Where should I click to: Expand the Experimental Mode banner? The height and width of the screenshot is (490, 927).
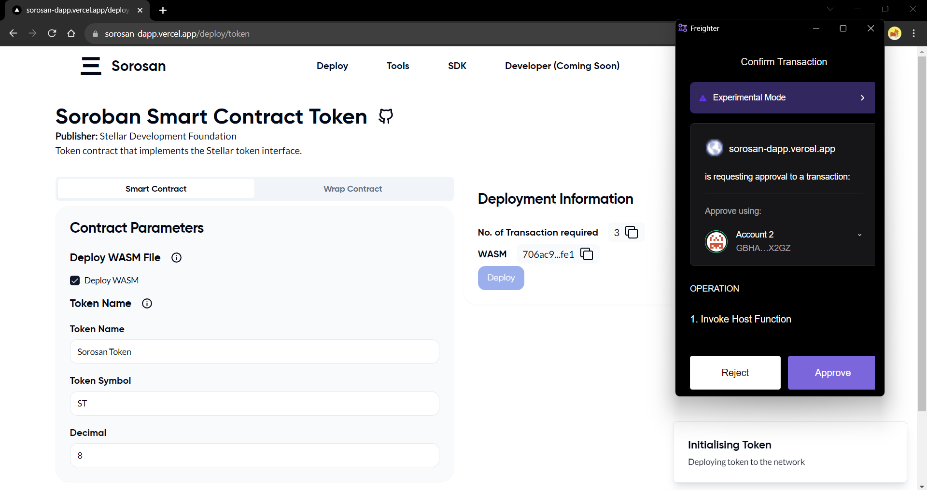782,98
